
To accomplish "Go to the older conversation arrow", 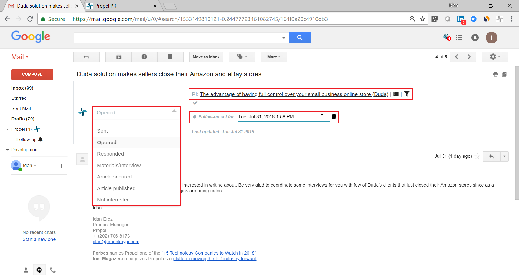I will pos(469,57).
